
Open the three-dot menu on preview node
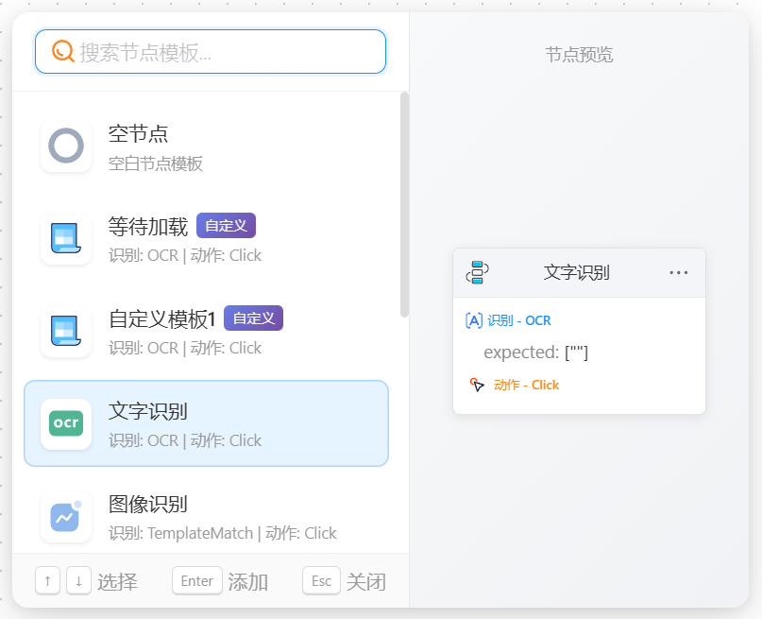coord(678,272)
